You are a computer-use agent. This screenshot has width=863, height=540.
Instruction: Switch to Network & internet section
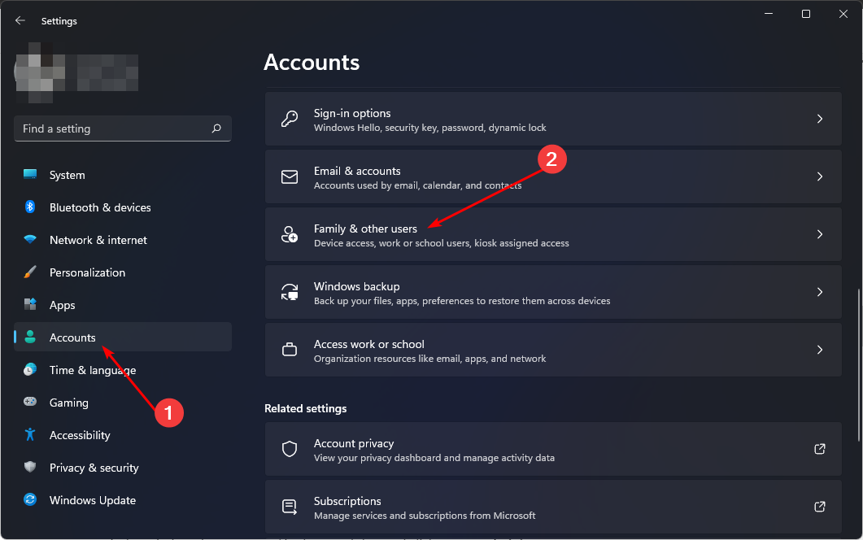pos(98,240)
